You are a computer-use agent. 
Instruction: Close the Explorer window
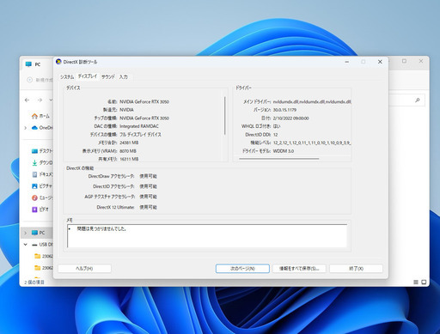click(x=421, y=61)
